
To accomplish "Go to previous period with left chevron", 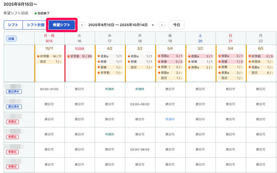I will tap(82, 25).
